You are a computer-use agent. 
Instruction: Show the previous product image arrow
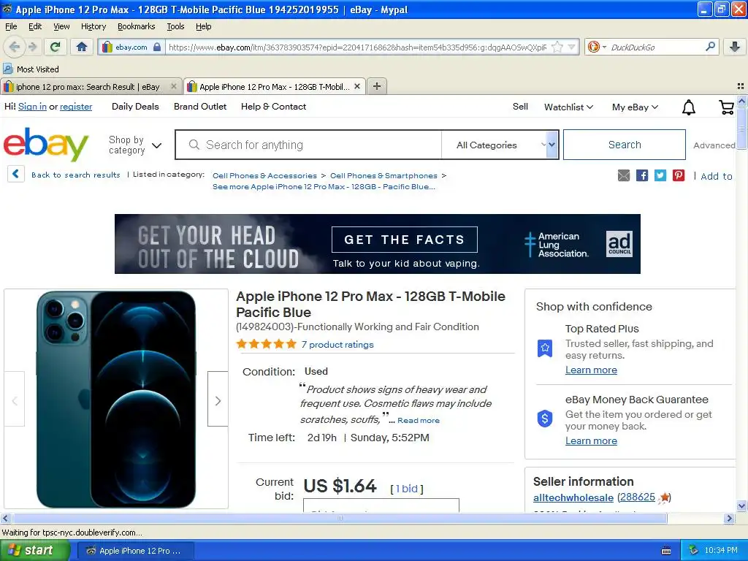[15, 401]
